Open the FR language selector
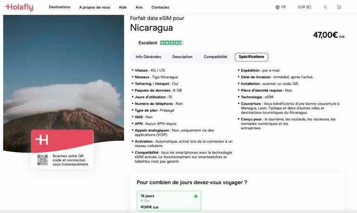 point(284,7)
